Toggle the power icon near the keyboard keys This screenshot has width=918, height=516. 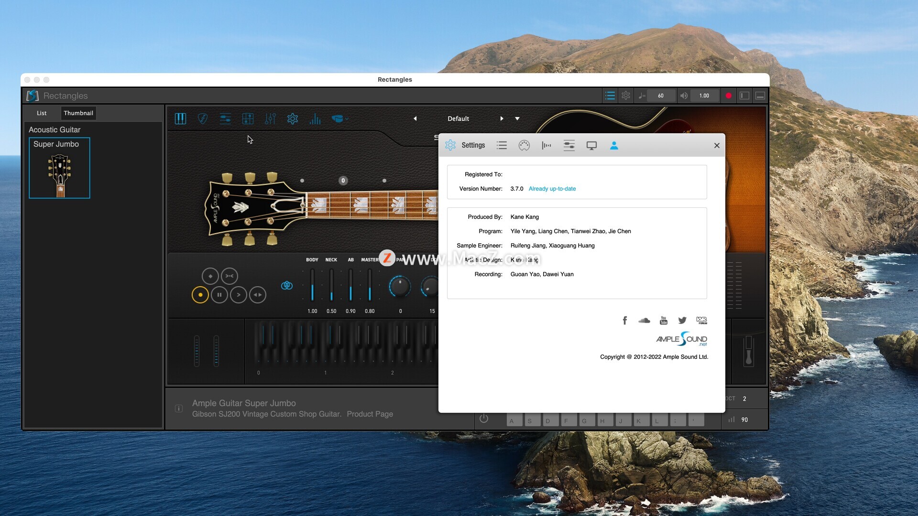[x=484, y=419]
